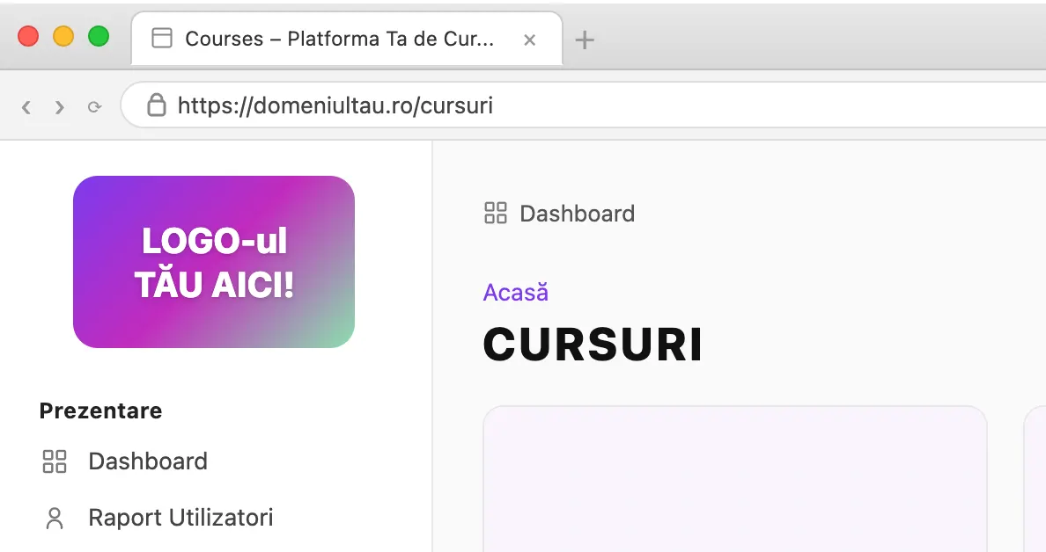Reload the page with refresh icon
1046x552 pixels.
94,106
